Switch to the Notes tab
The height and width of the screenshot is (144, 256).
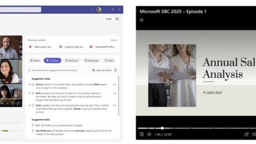35,61
